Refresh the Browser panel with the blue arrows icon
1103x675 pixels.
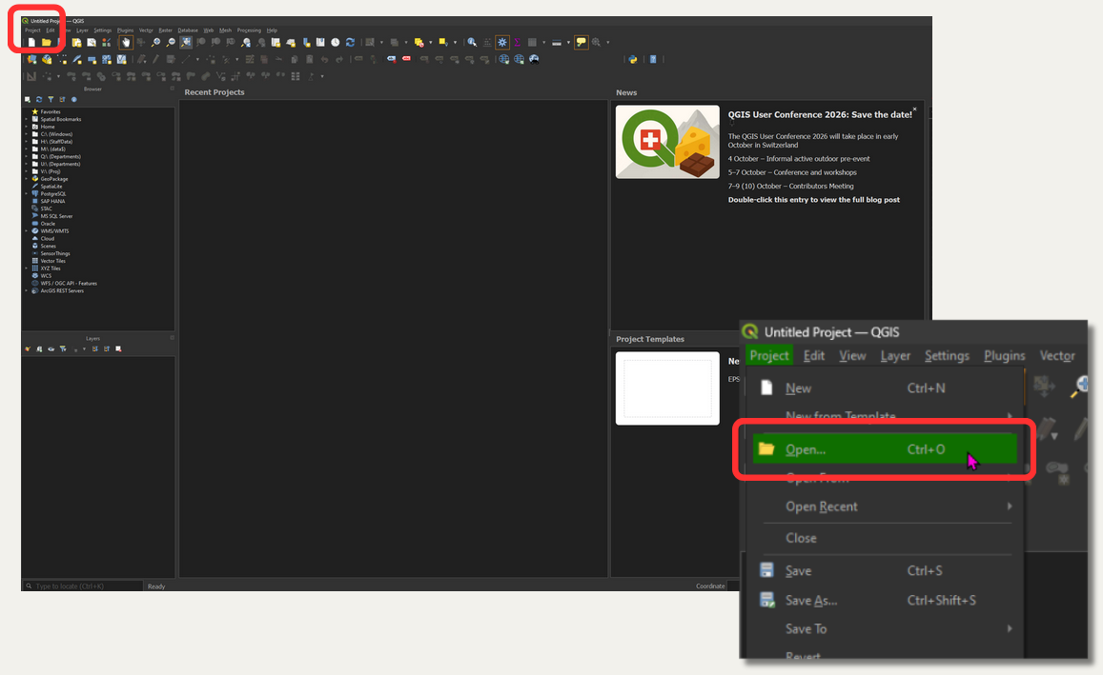pyautogui.click(x=39, y=100)
